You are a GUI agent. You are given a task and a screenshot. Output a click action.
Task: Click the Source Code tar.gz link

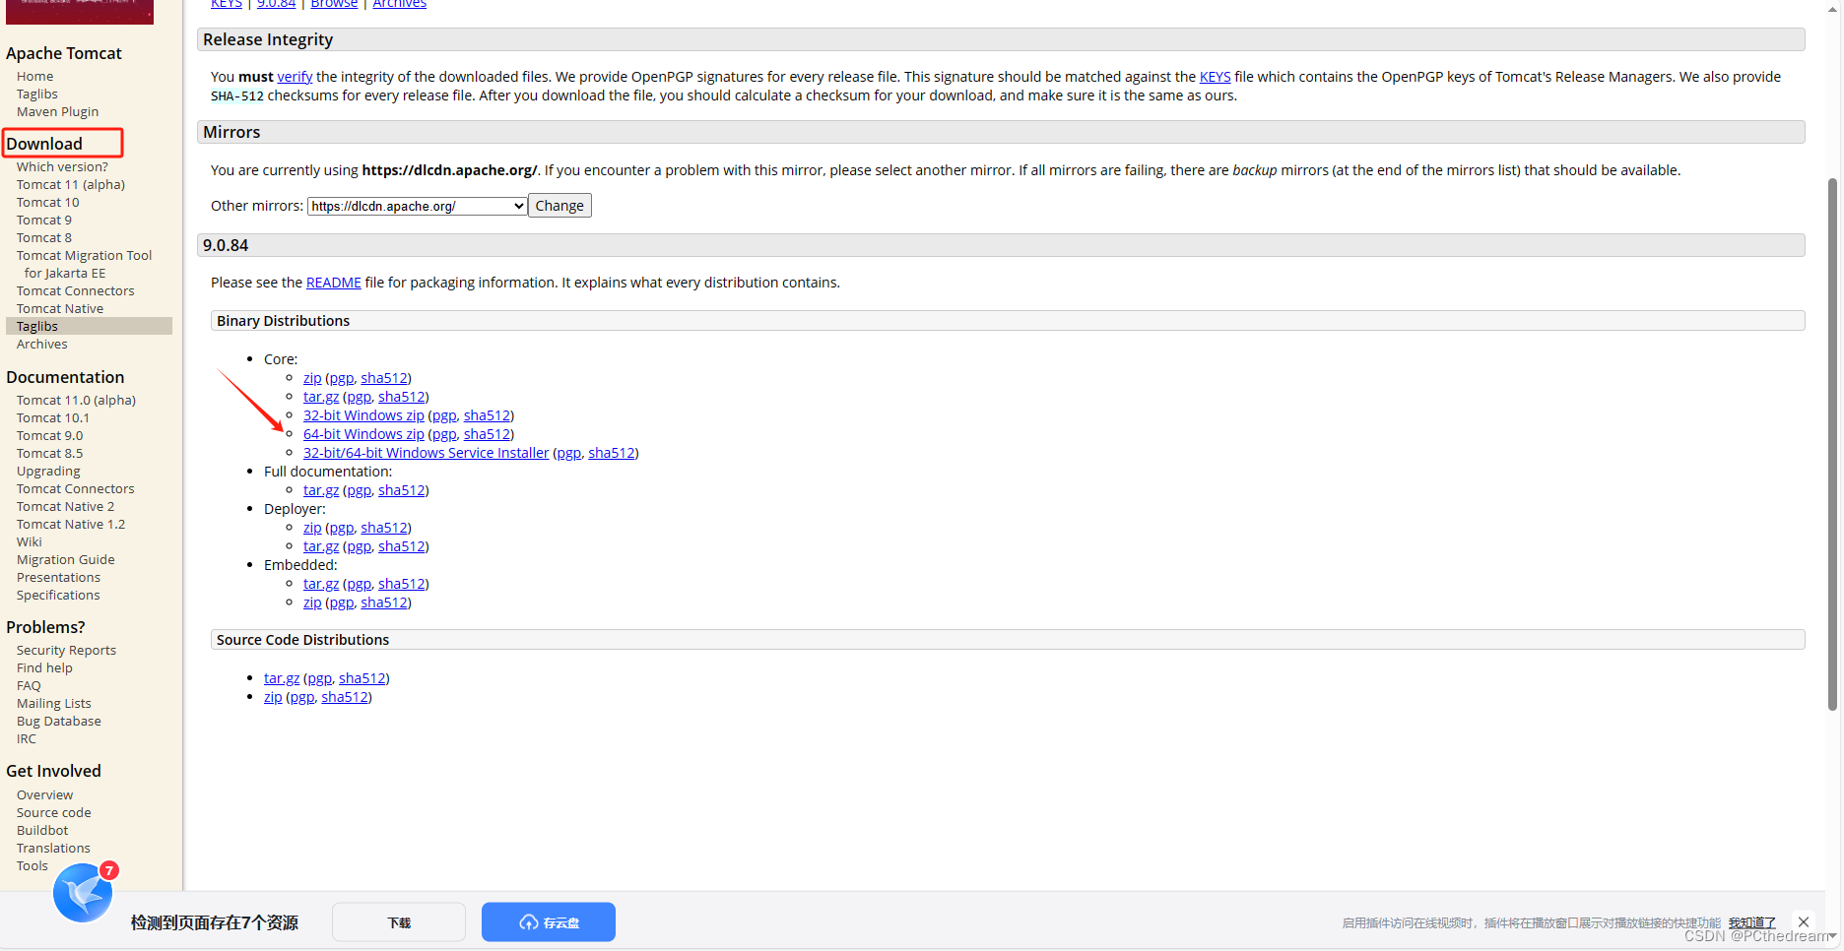(282, 678)
